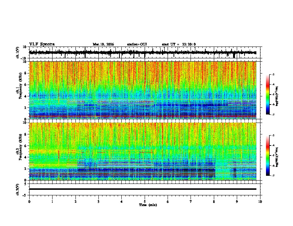Click the 'start UT = 22:20:0' label
Viewport: 293px width, 226px height.
click(179, 44)
